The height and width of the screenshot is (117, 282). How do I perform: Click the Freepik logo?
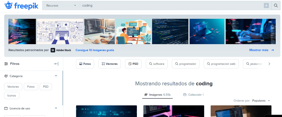[21, 6]
